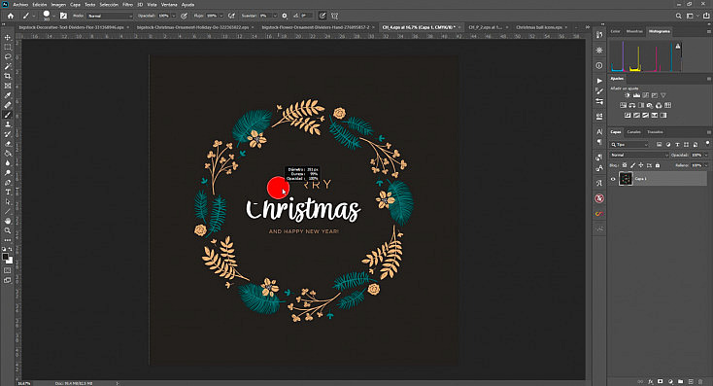Open the brush preset picker arrow
This screenshot has width=713, height=386.
pos(54,16)
